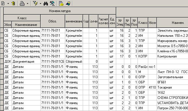Click the Наименование header under Класс
Viewport: 188px width, 111px height.
pyautogui.click(x=26, y=25)
